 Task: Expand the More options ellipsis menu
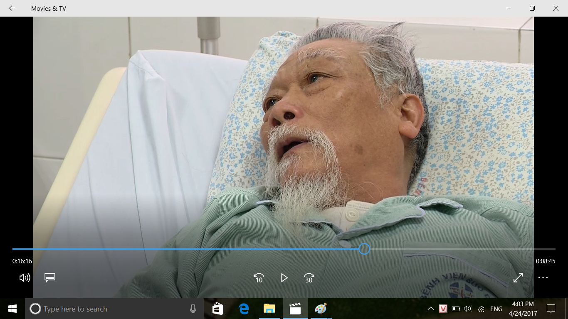click(543, 278)
